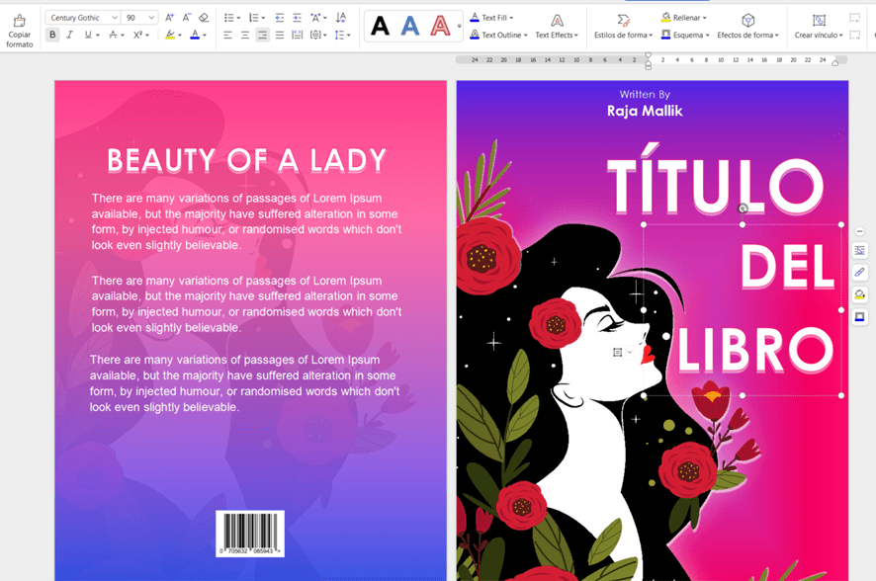The width and height of the screenshot is (876, 581).
Task: Toggle Bold formatting
Action: coord(52,35)
